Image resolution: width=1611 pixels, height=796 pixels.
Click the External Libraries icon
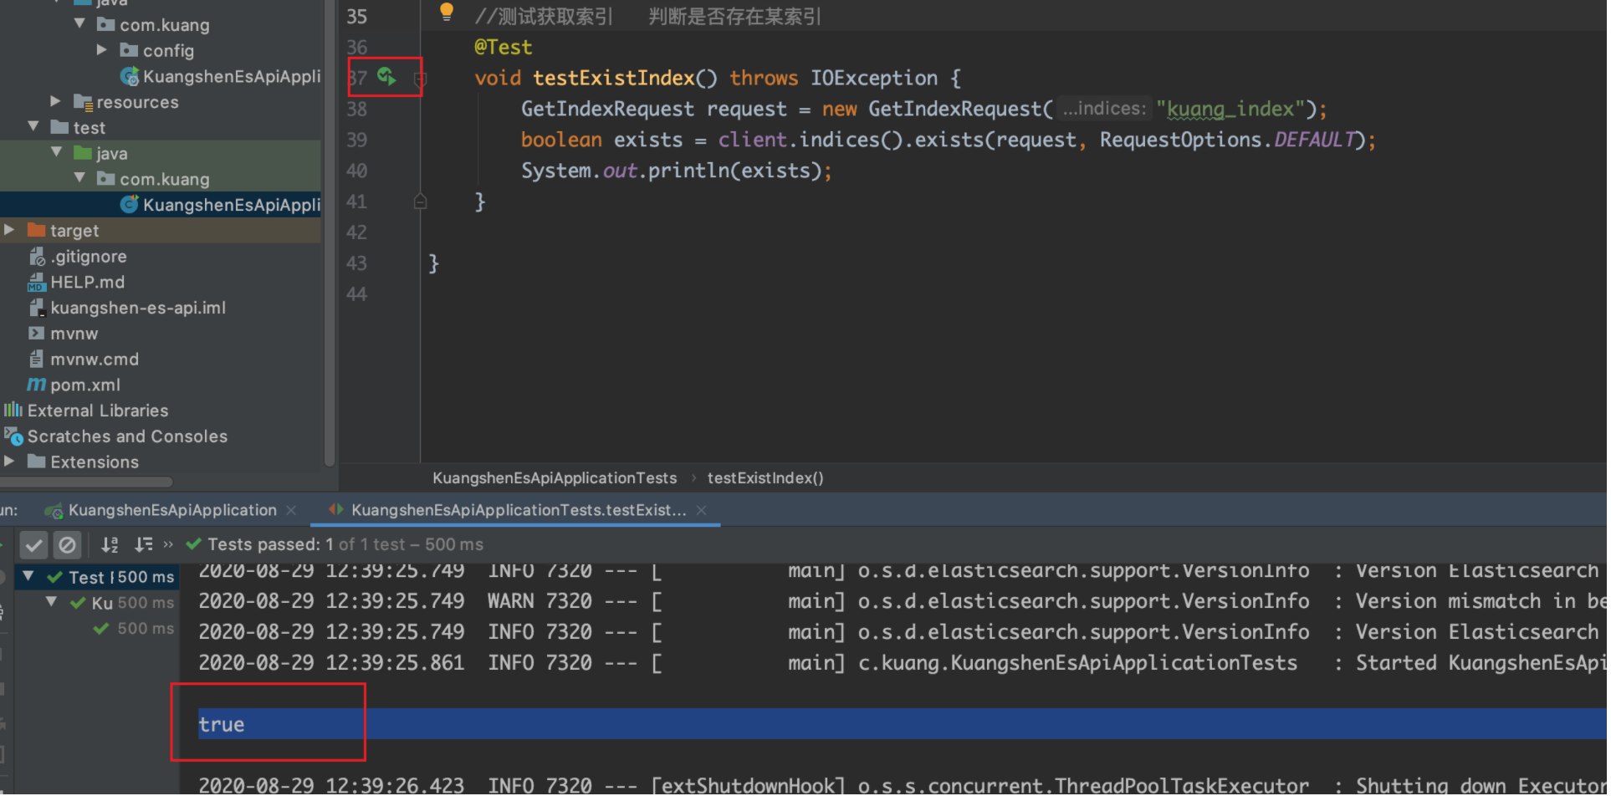pyautogui.click(x=13, y=410)
